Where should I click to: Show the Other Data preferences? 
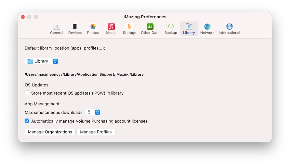coord(150,29)
